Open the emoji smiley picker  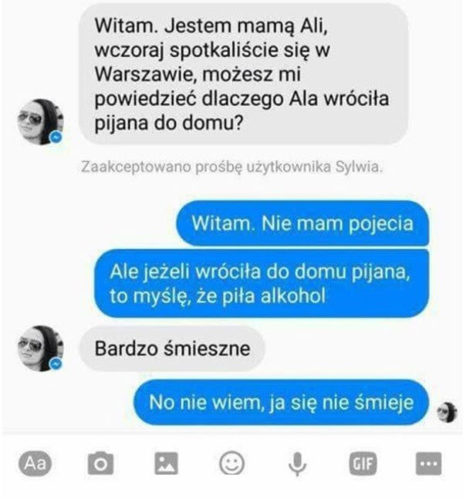(231, 463)
